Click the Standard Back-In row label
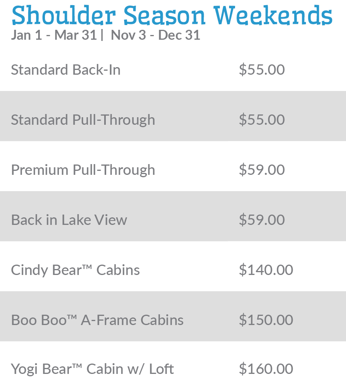 (66, 70)
